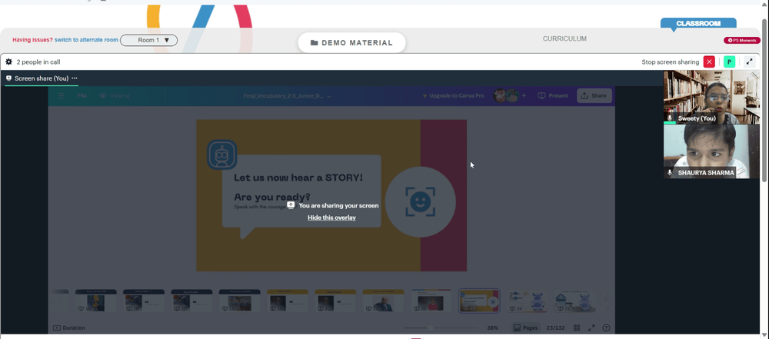This screenshot has height=339, width=769.
Task: Open the Room 1 dropdown
Action: click(148, 40)
